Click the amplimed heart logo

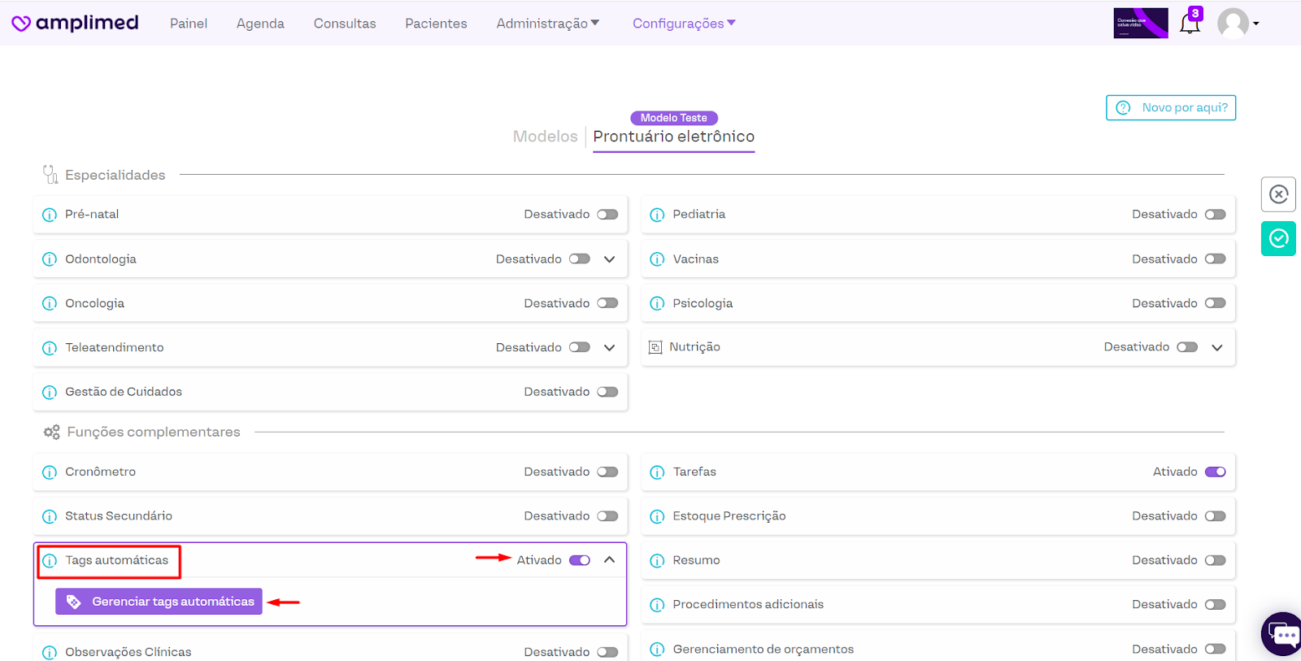21,24
